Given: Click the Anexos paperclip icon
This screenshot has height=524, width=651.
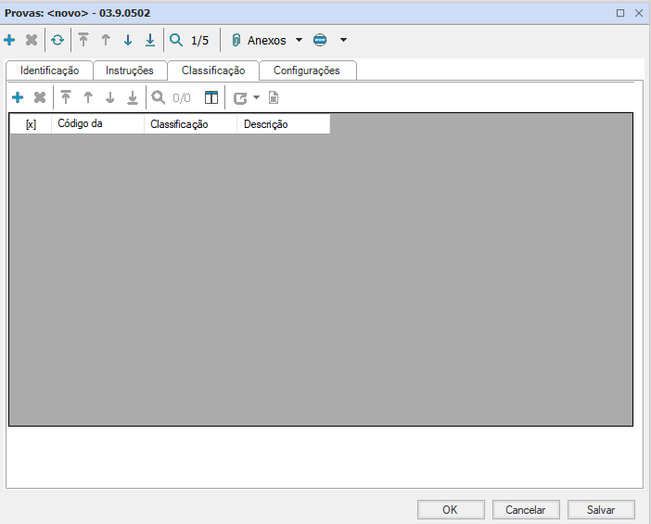Looking at the screenshot, I should tap(236, 41).
